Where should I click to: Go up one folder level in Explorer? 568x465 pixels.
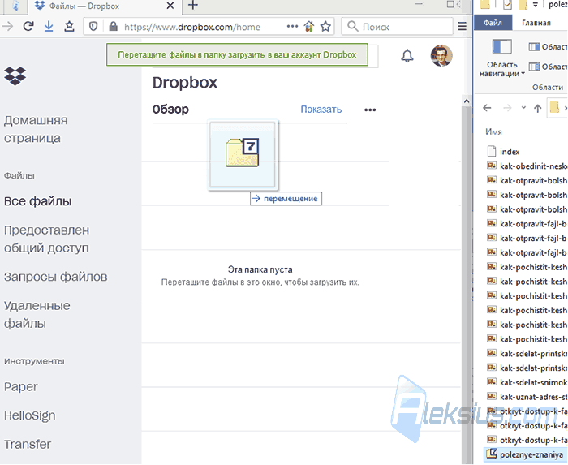537,108
